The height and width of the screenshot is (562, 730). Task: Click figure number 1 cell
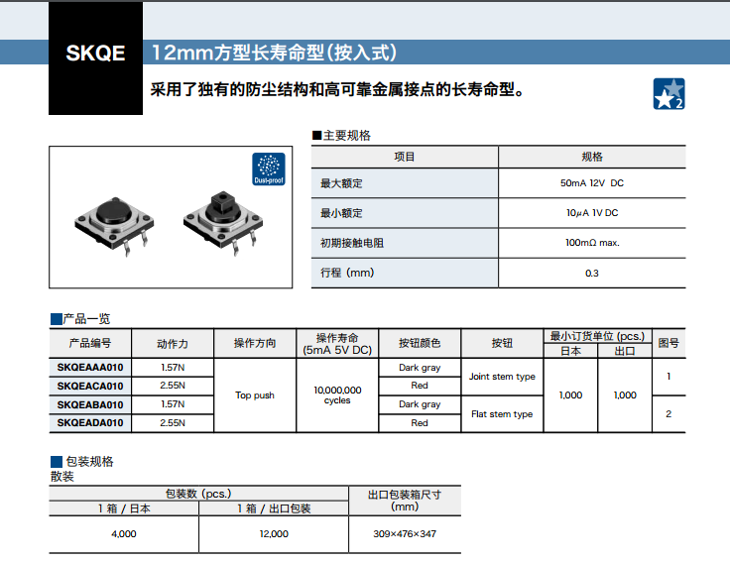[669, 377]
